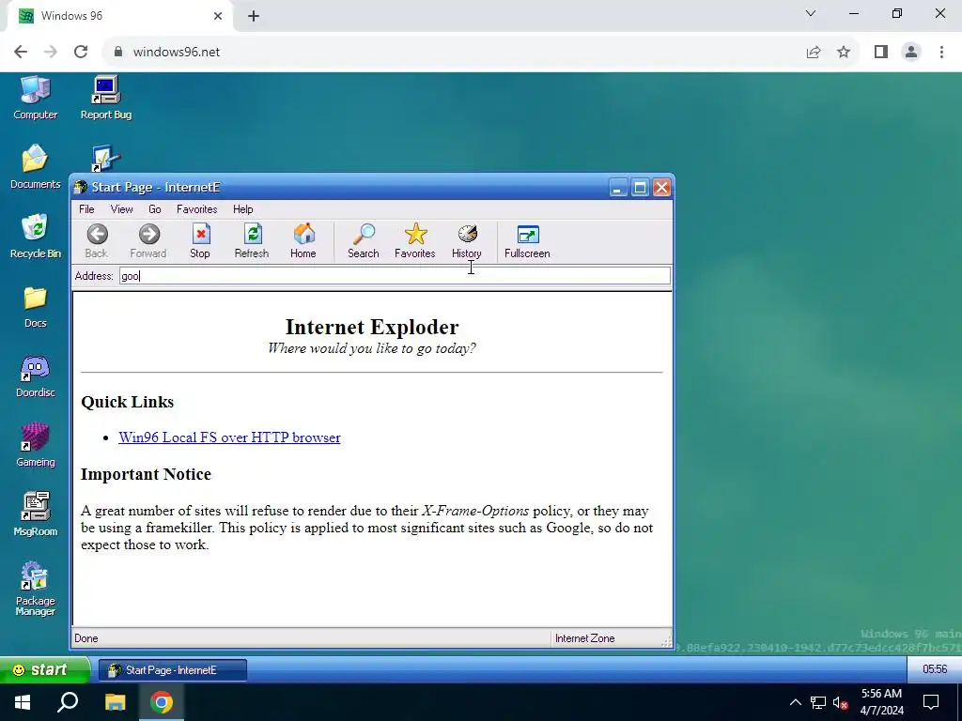The image size is (962, 721).
Task: Share this page from Chrome address bar
Action: pyautogui.click(x=814, y=52)
